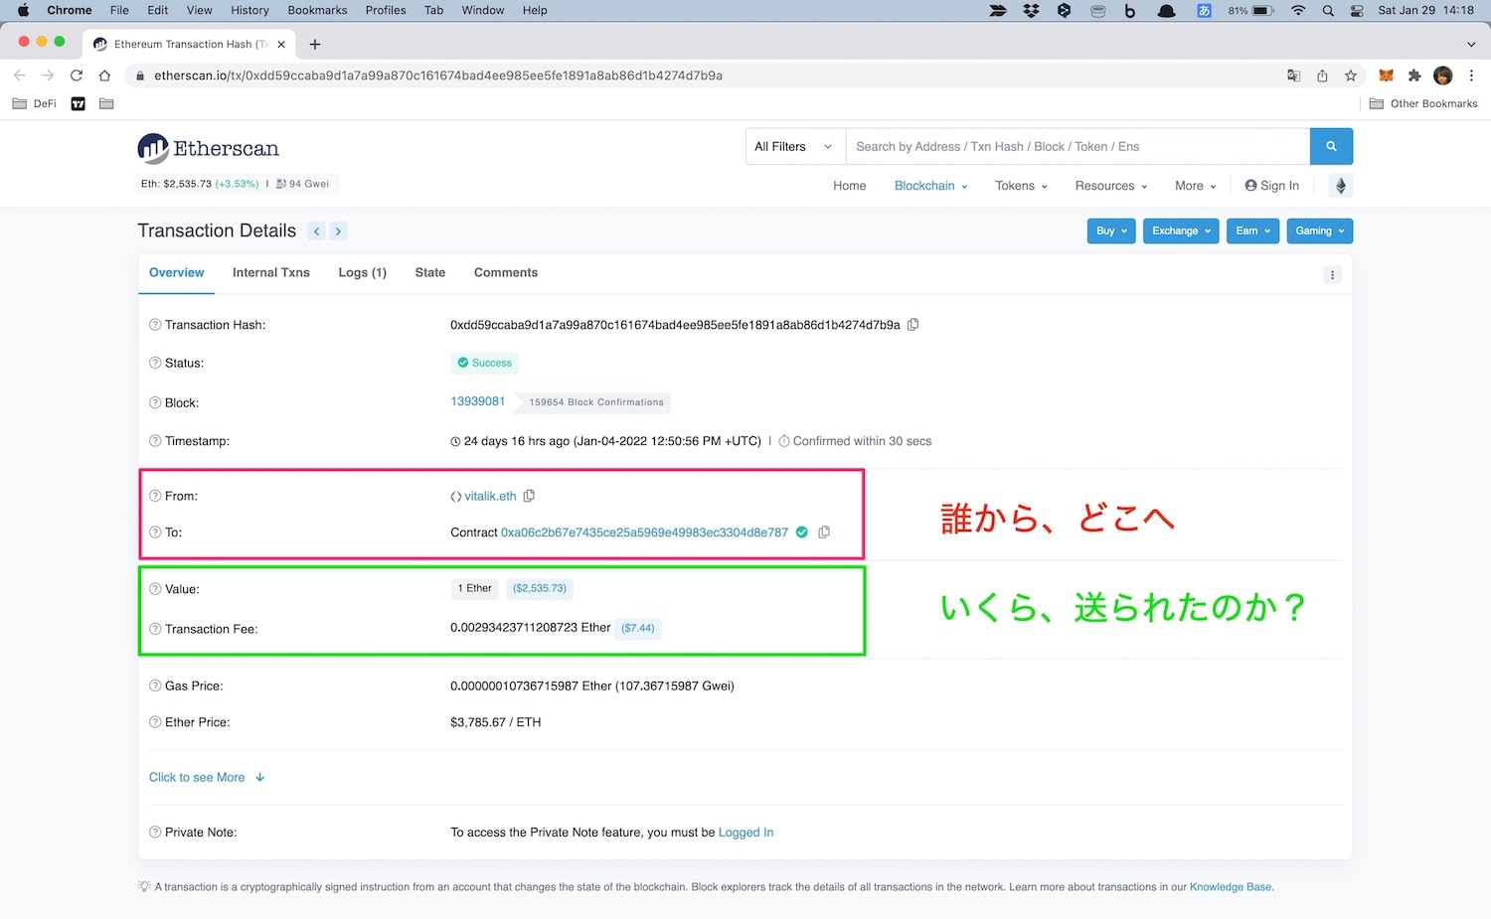Screen dimensions: 1491x919
Task: Open Spotlight search in menu bar
Action: click(x=1328, y=10)
